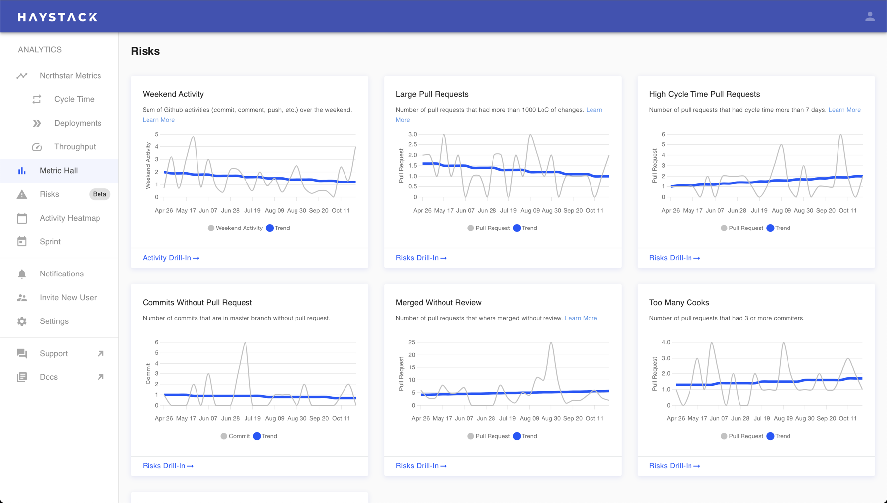This screenshot has height=503, width=887.
Task: Open Support external link arrow
Action: coord(100,353)
